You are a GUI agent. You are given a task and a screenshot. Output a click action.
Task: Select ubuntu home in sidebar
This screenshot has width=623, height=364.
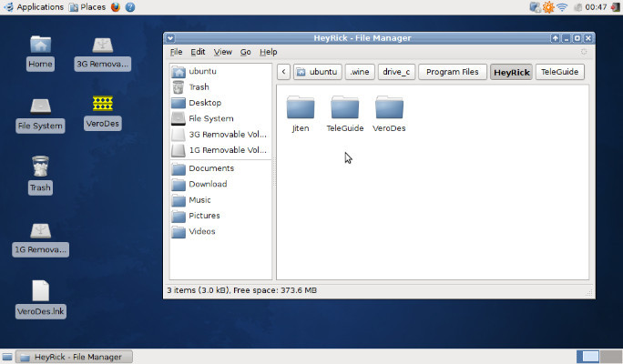pos(220,72)
